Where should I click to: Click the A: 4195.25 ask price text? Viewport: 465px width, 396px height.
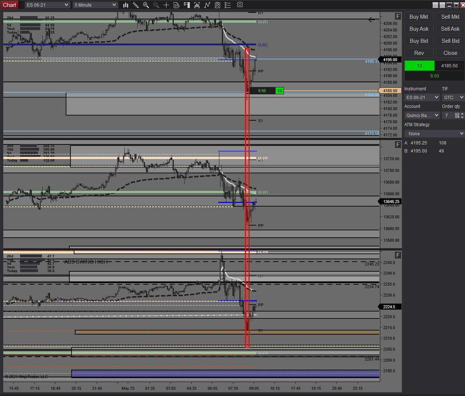pyautogui.click(x=416, y=143)
